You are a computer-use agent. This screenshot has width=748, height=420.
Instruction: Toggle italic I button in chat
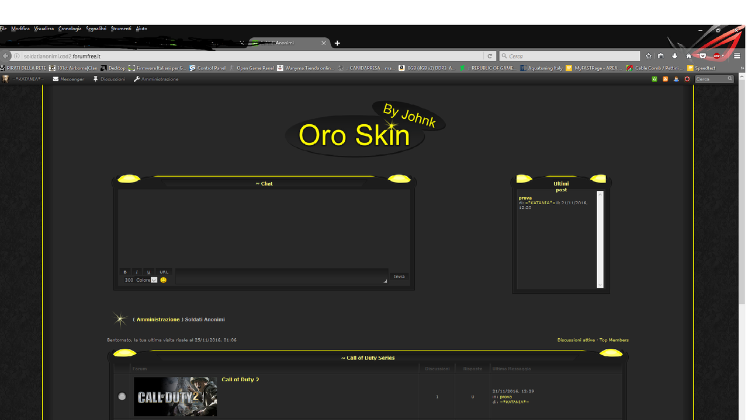click(x=137, y=272)
